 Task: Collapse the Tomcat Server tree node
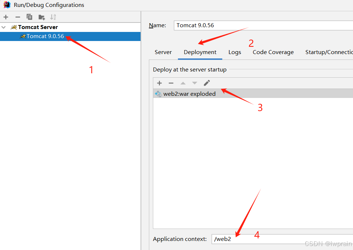tap(4, 27)
